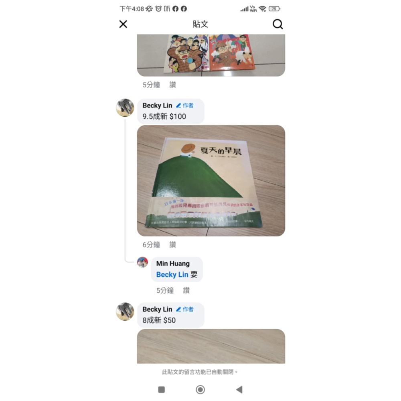Open Becky Lin's name on $100 comment

[157, 105]
